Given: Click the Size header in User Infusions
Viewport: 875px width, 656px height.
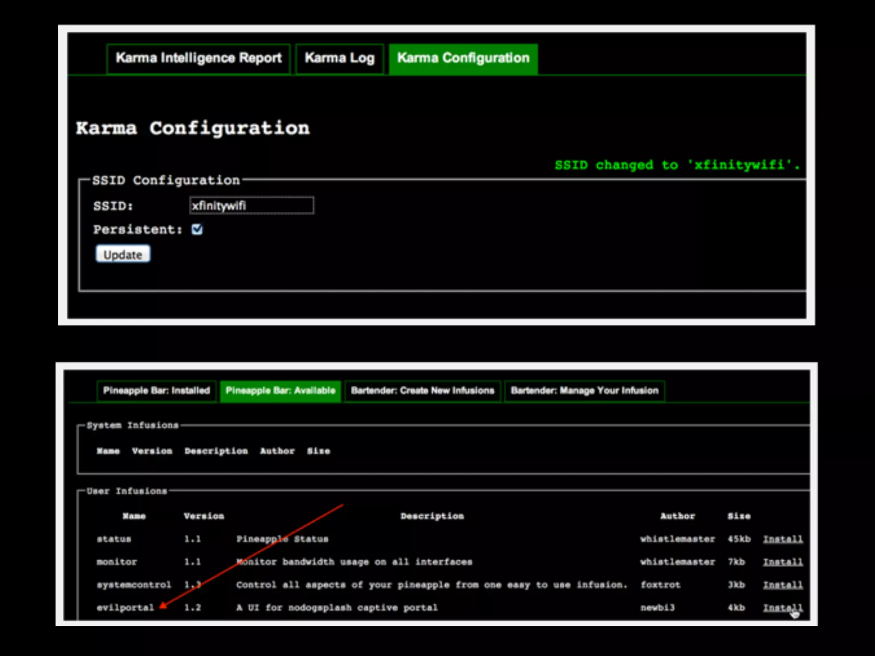Looking at the screenshot, I should click(739, 516).
